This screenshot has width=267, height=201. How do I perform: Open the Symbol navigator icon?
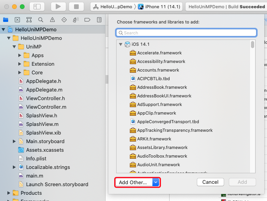click(29, 20)
